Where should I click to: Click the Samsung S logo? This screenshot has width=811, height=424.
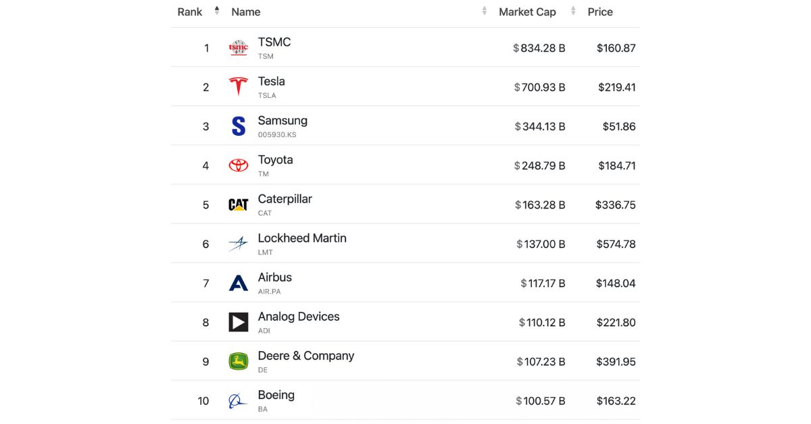click(239, 126)
